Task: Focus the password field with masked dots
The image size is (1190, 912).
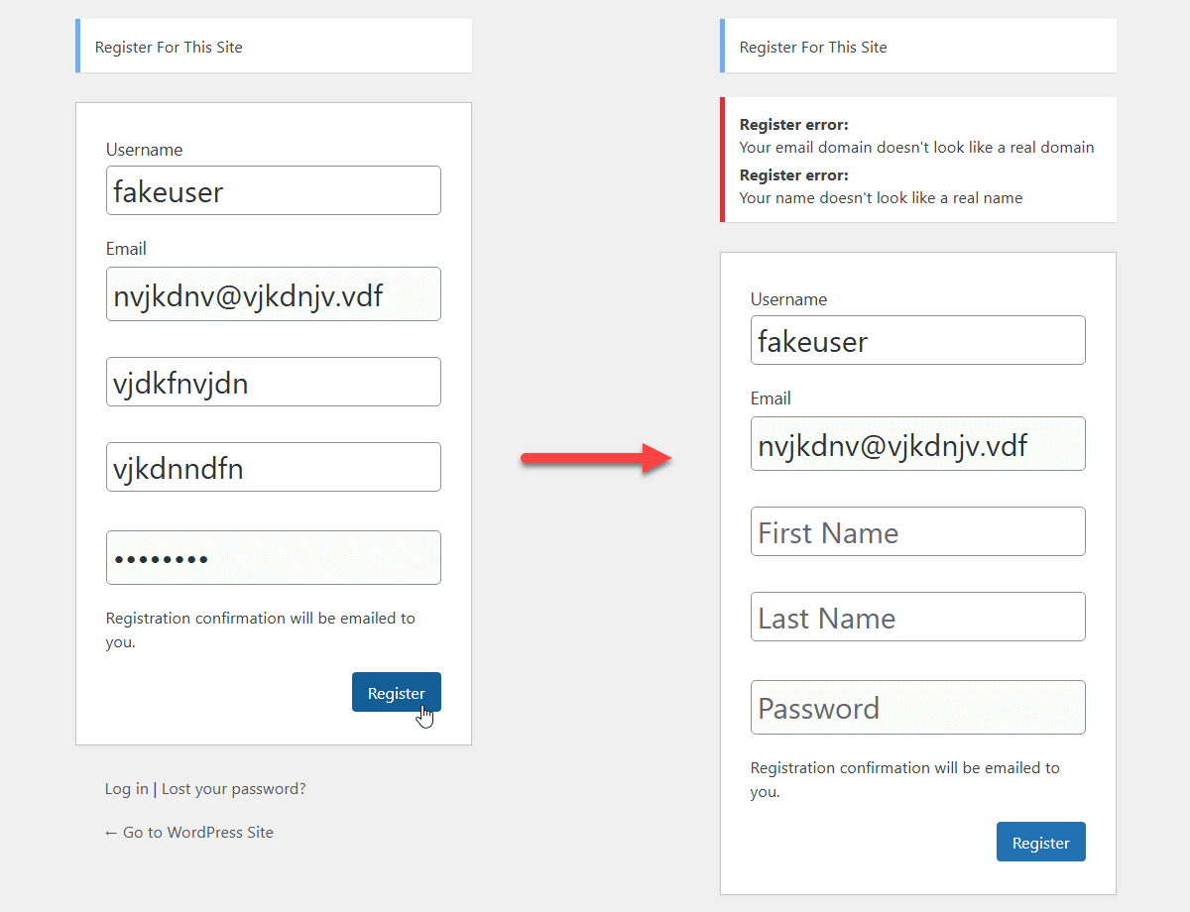Action: [x=273, y=558]
